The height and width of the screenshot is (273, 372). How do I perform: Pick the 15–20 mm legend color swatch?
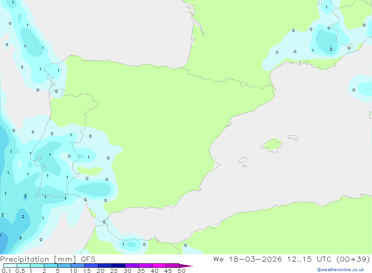tap(92, 266)
